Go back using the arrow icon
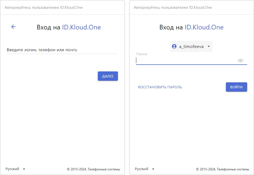Viewport: 254px width, 175px height. pos(13,27)
